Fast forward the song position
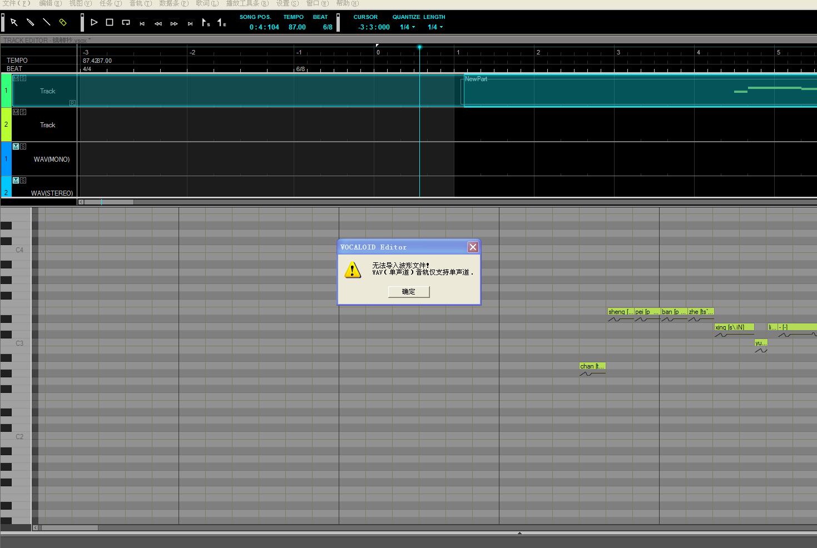 point(174,23)
